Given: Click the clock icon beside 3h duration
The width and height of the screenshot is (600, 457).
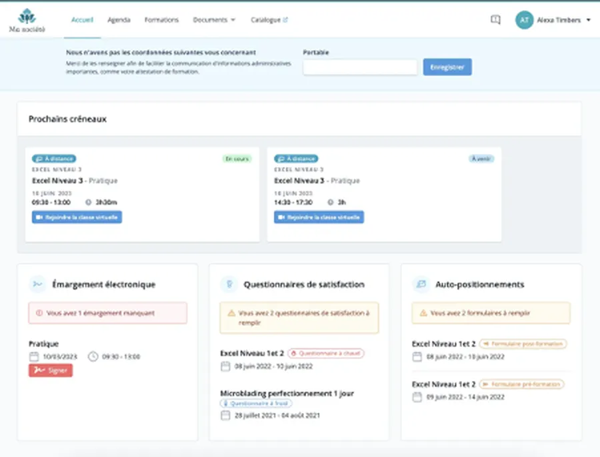Looking at the screenshot, I should click(331, 203).
